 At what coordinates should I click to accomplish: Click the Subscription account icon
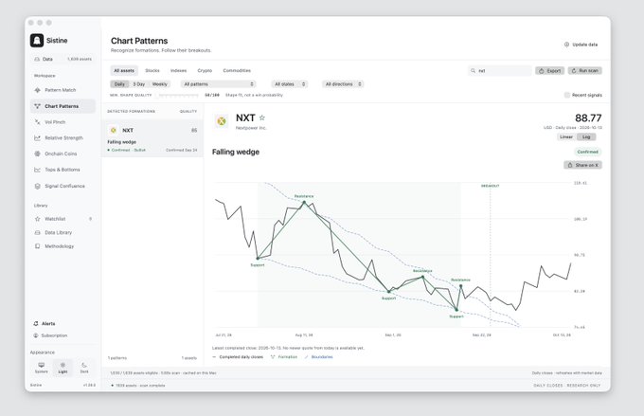tap(36, 335)
